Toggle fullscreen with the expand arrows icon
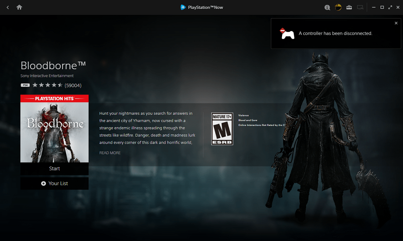The height and width of the screenshot is (241, 403). pos(390,7)
